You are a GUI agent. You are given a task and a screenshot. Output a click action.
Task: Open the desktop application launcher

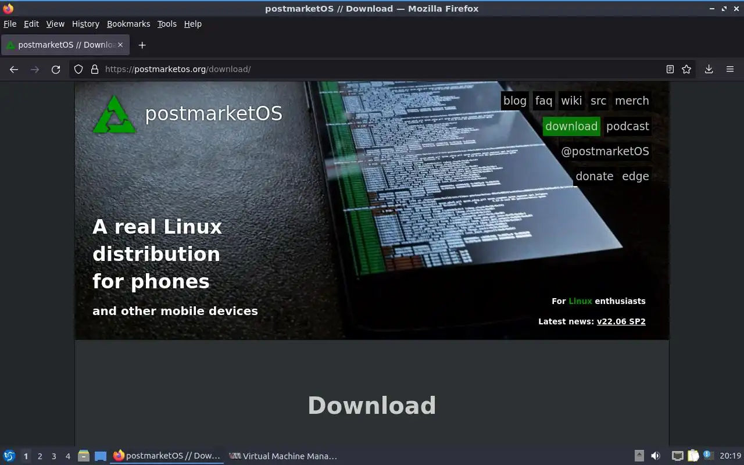click(9, 456)
